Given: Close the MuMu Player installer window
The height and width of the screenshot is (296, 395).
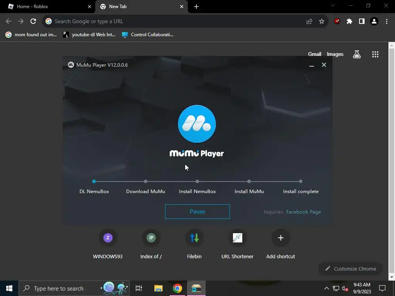Looking at the screenshot, I should pos(324,65).
